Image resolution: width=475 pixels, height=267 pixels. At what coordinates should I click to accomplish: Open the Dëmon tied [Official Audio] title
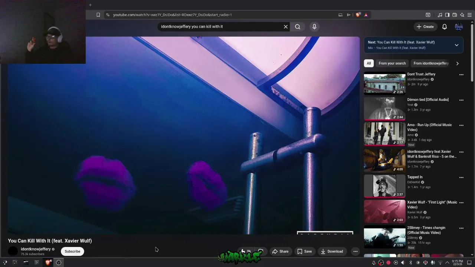[428, 99]
